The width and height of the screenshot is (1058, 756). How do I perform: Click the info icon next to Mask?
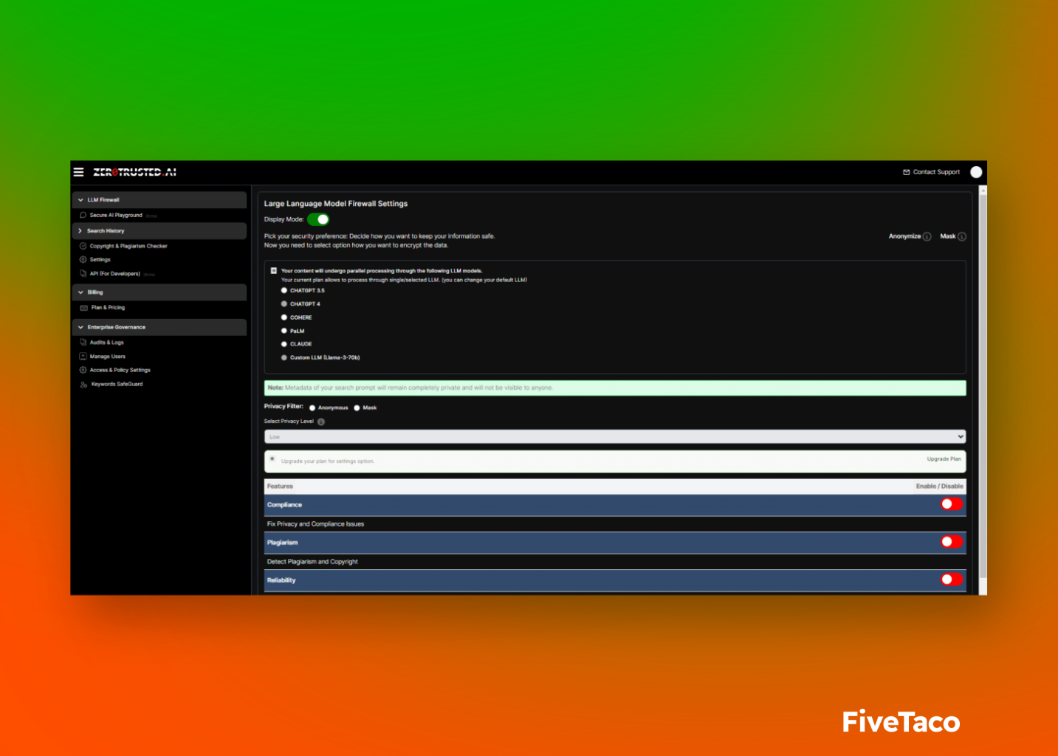pyautogui.click(x=962, y=236)
